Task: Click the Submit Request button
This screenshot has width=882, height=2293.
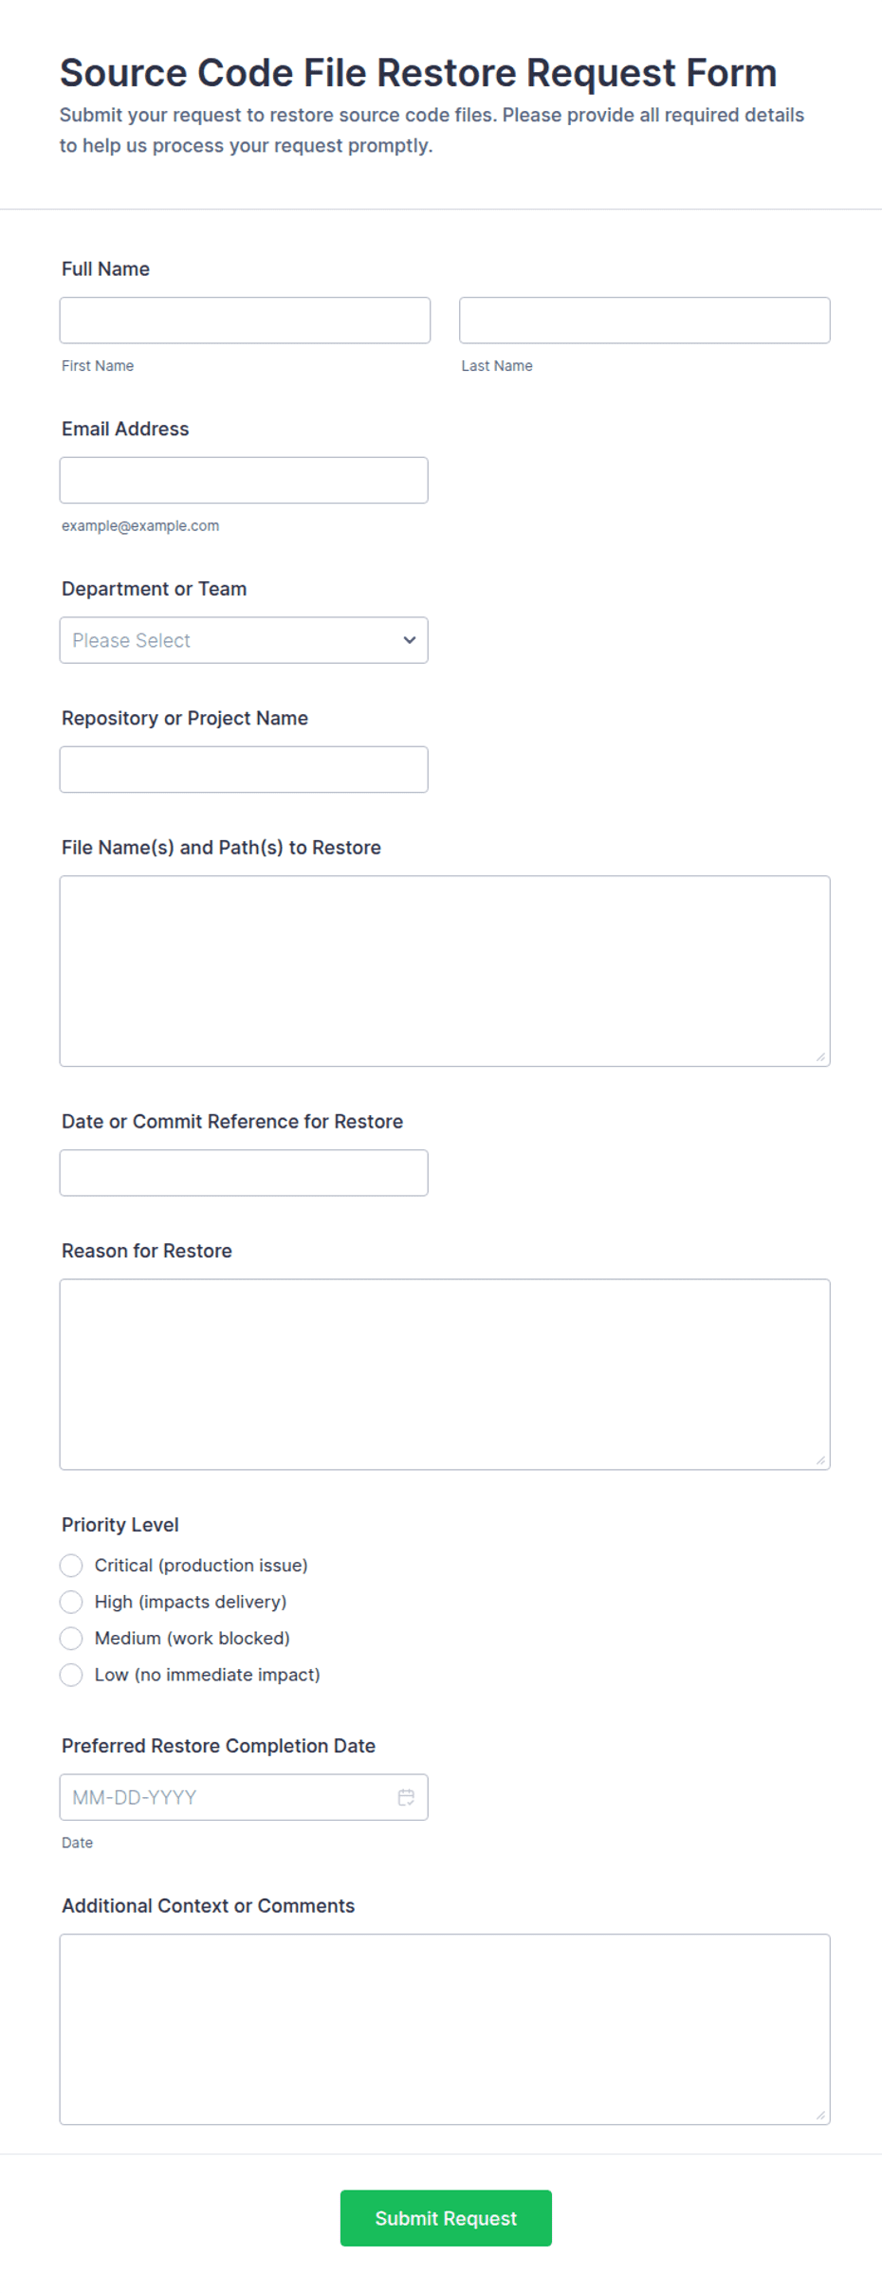Action: tap(446, 2218)
